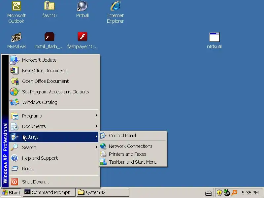This screenshot has width=264, height=198.
Task: Choose Shut Down... entry
Action: [x=54, y=182]
